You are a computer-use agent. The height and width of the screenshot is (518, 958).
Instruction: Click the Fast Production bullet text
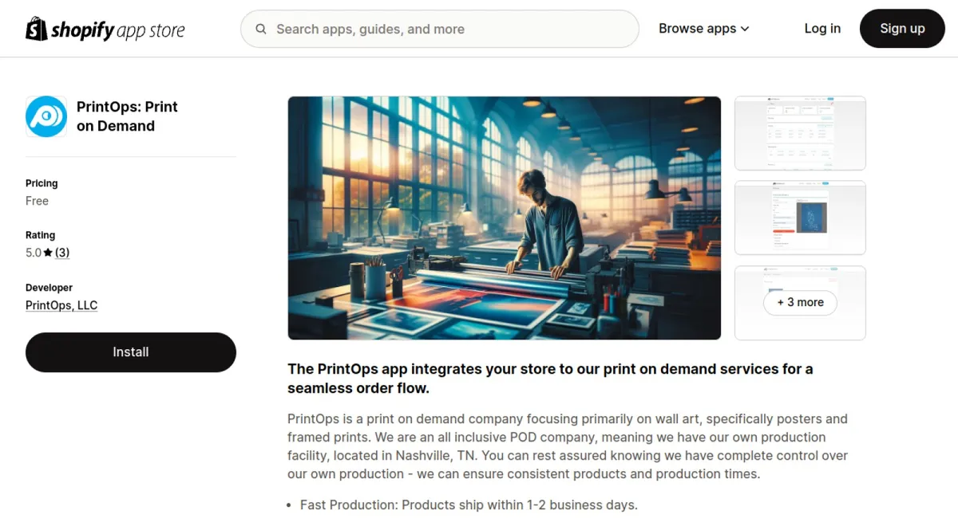[469, 504]
